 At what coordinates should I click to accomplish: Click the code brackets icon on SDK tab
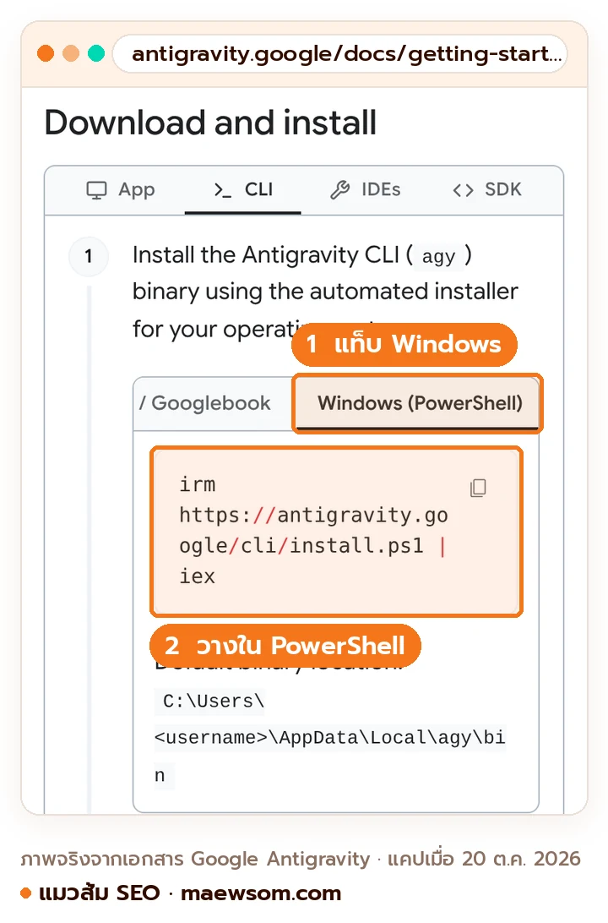464,190
